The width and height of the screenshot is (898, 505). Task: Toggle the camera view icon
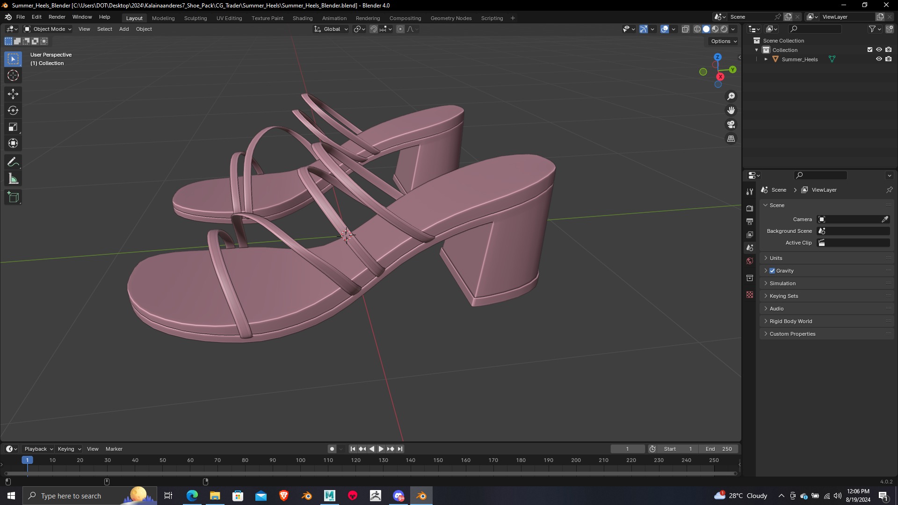click(x=731, y=124)
